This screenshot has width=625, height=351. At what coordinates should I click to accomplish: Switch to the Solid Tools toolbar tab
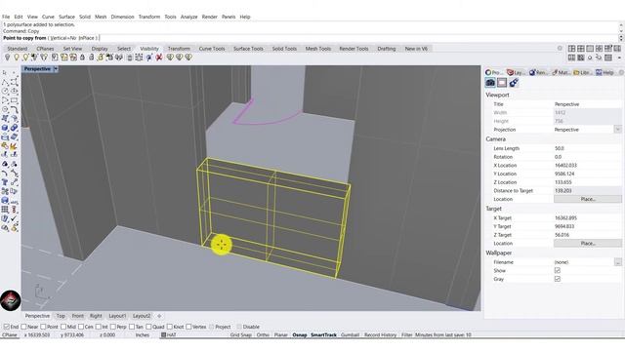click(284, 49)
